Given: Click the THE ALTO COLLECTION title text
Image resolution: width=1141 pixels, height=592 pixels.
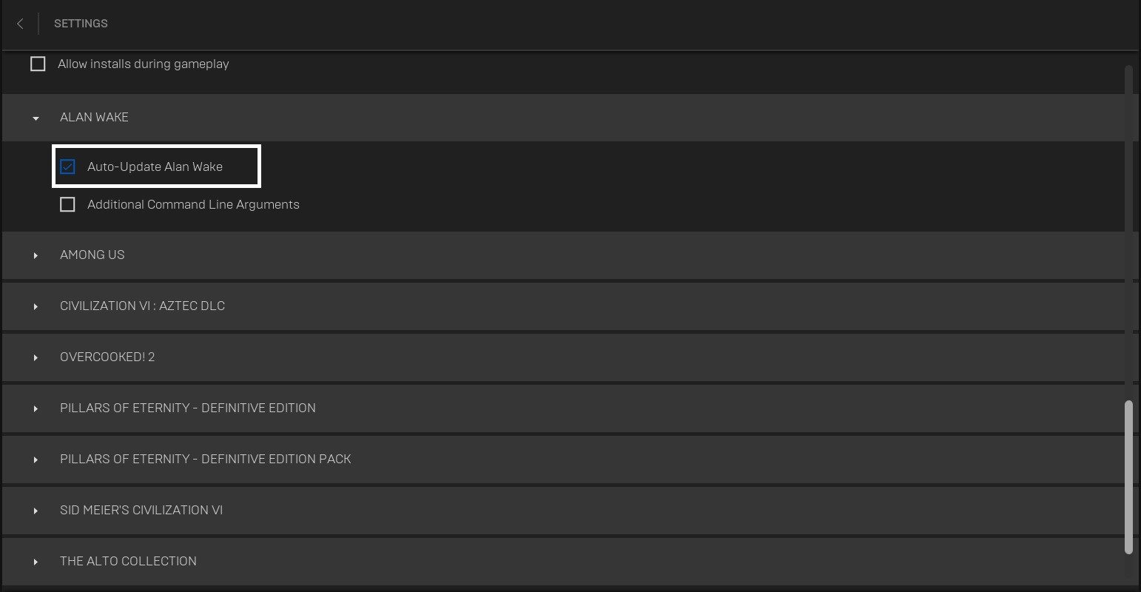Looking at the screenshot, I should [128, 561].
